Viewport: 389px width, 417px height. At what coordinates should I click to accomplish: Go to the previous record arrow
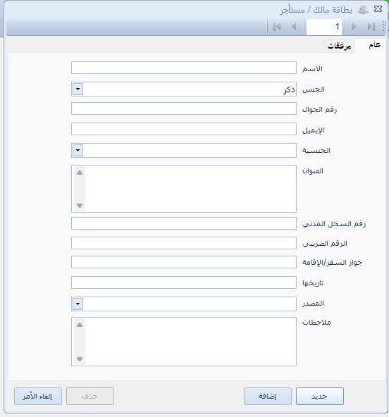pos(294,27)
